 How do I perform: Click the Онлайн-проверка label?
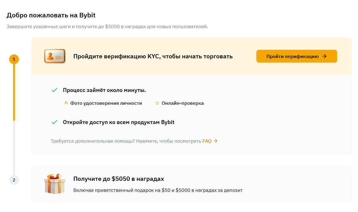[183, 103]
